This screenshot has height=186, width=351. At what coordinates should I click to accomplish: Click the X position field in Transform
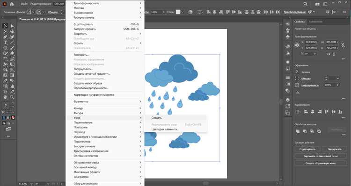pos(311,42)
